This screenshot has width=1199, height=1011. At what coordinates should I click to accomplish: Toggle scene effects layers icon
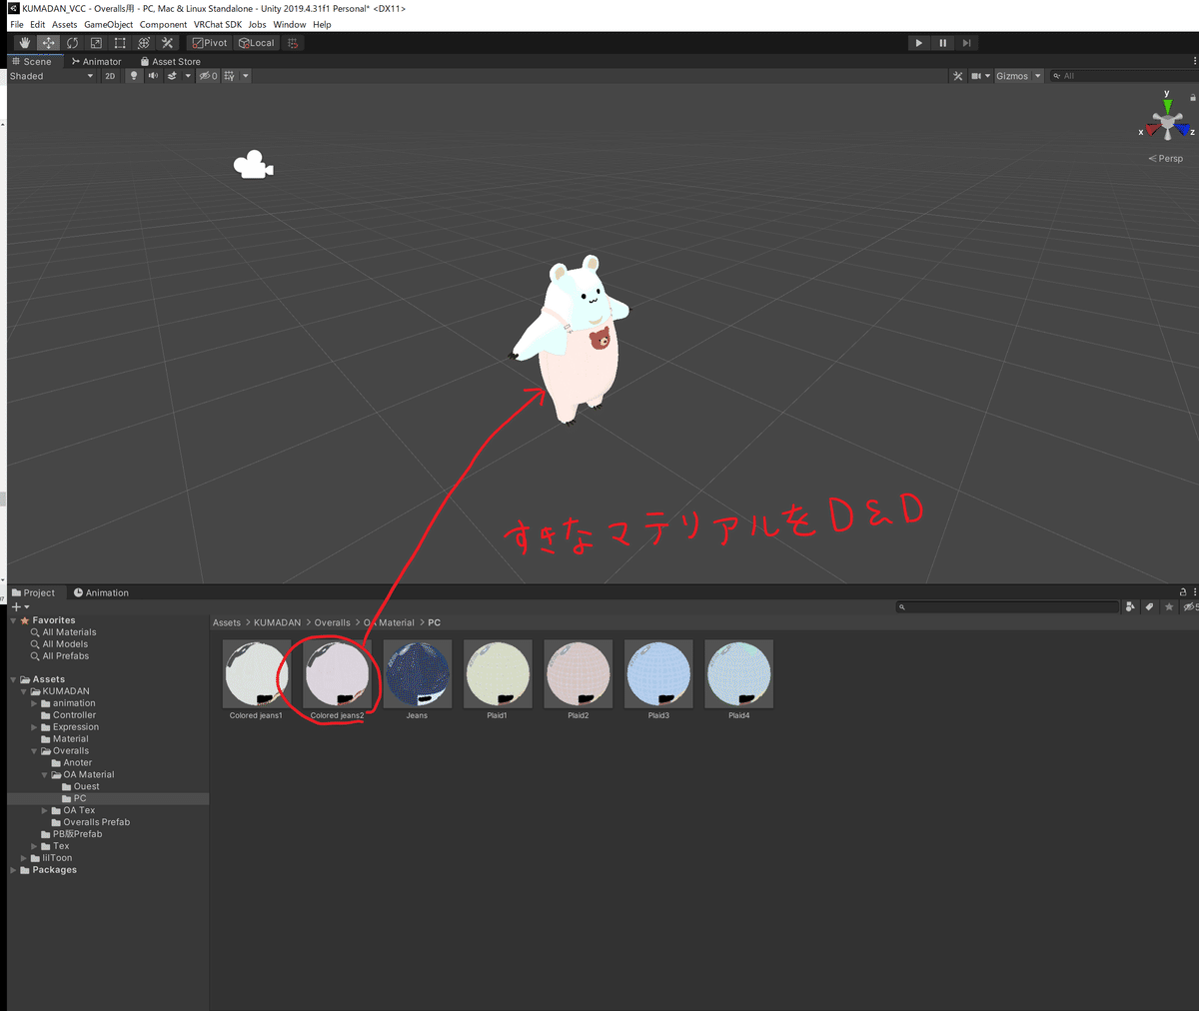point(172,76)
